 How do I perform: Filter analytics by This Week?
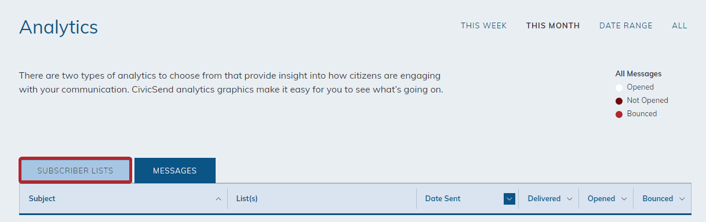(x=483, y=25)
